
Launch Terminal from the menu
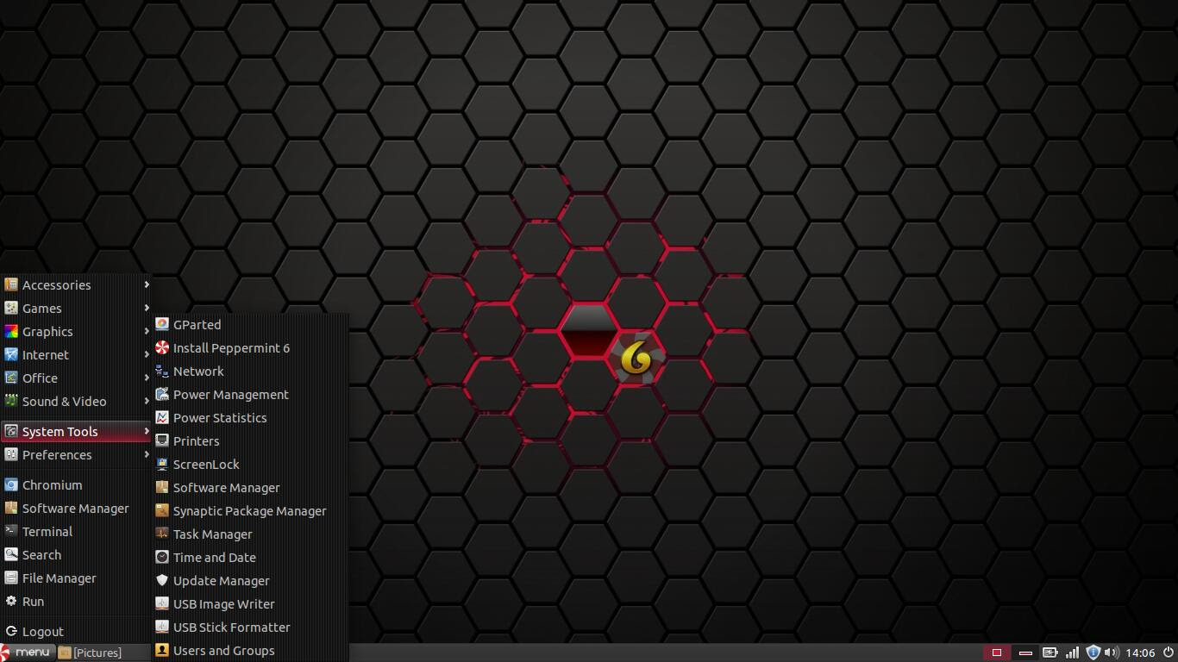pyautogui.click(x=77, y=532)
